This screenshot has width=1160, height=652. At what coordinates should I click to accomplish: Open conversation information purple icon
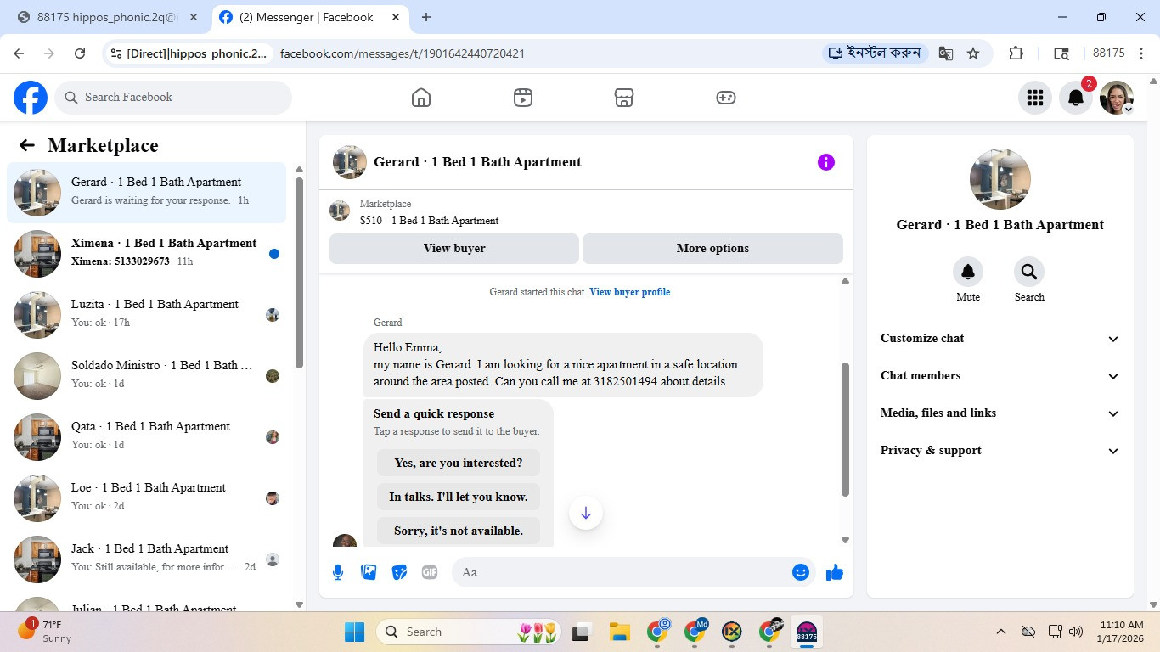pyautogui.click(x=826, y=162)
